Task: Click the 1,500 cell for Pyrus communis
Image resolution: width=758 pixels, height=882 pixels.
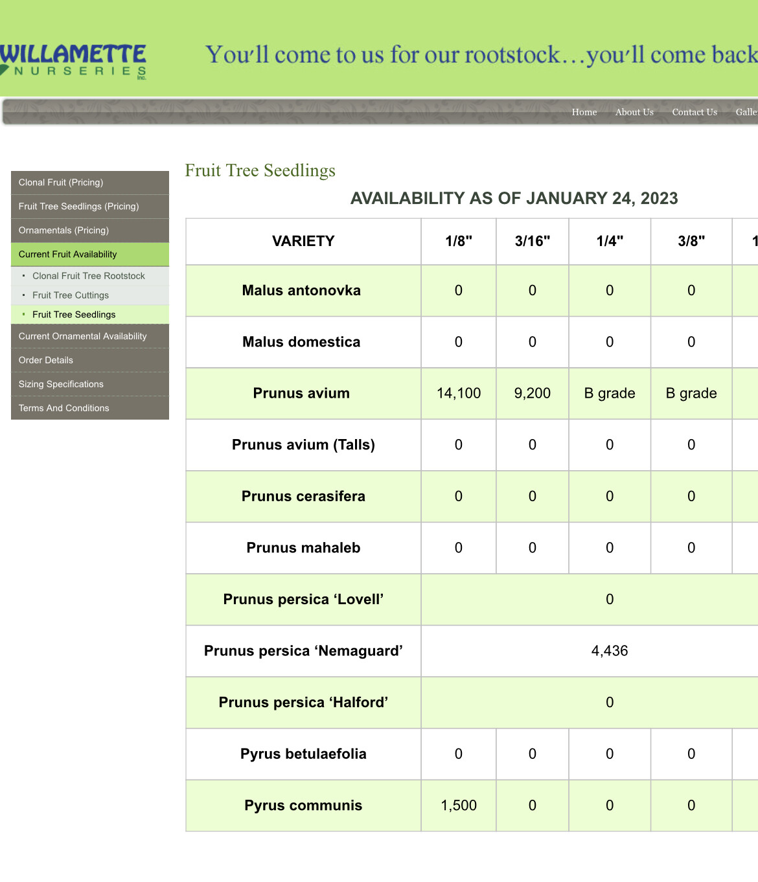Action: (459, 806)
